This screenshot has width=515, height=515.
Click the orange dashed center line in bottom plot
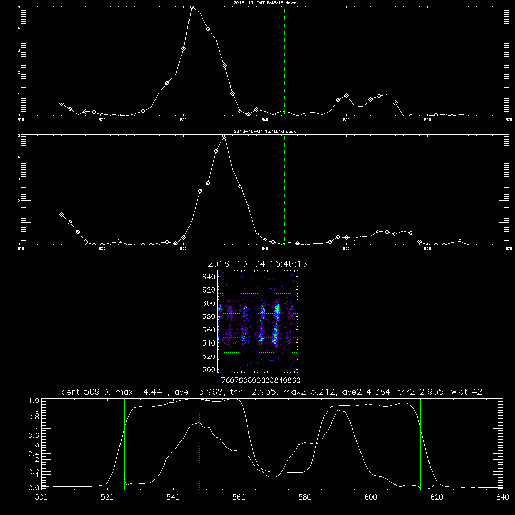(269, 444)
